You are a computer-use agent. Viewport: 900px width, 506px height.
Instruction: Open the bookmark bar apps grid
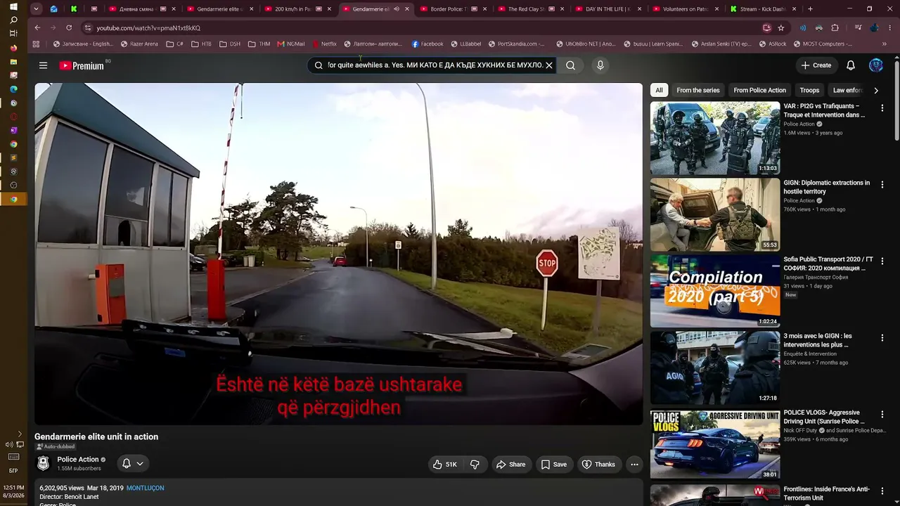click(x=37, y=44)
